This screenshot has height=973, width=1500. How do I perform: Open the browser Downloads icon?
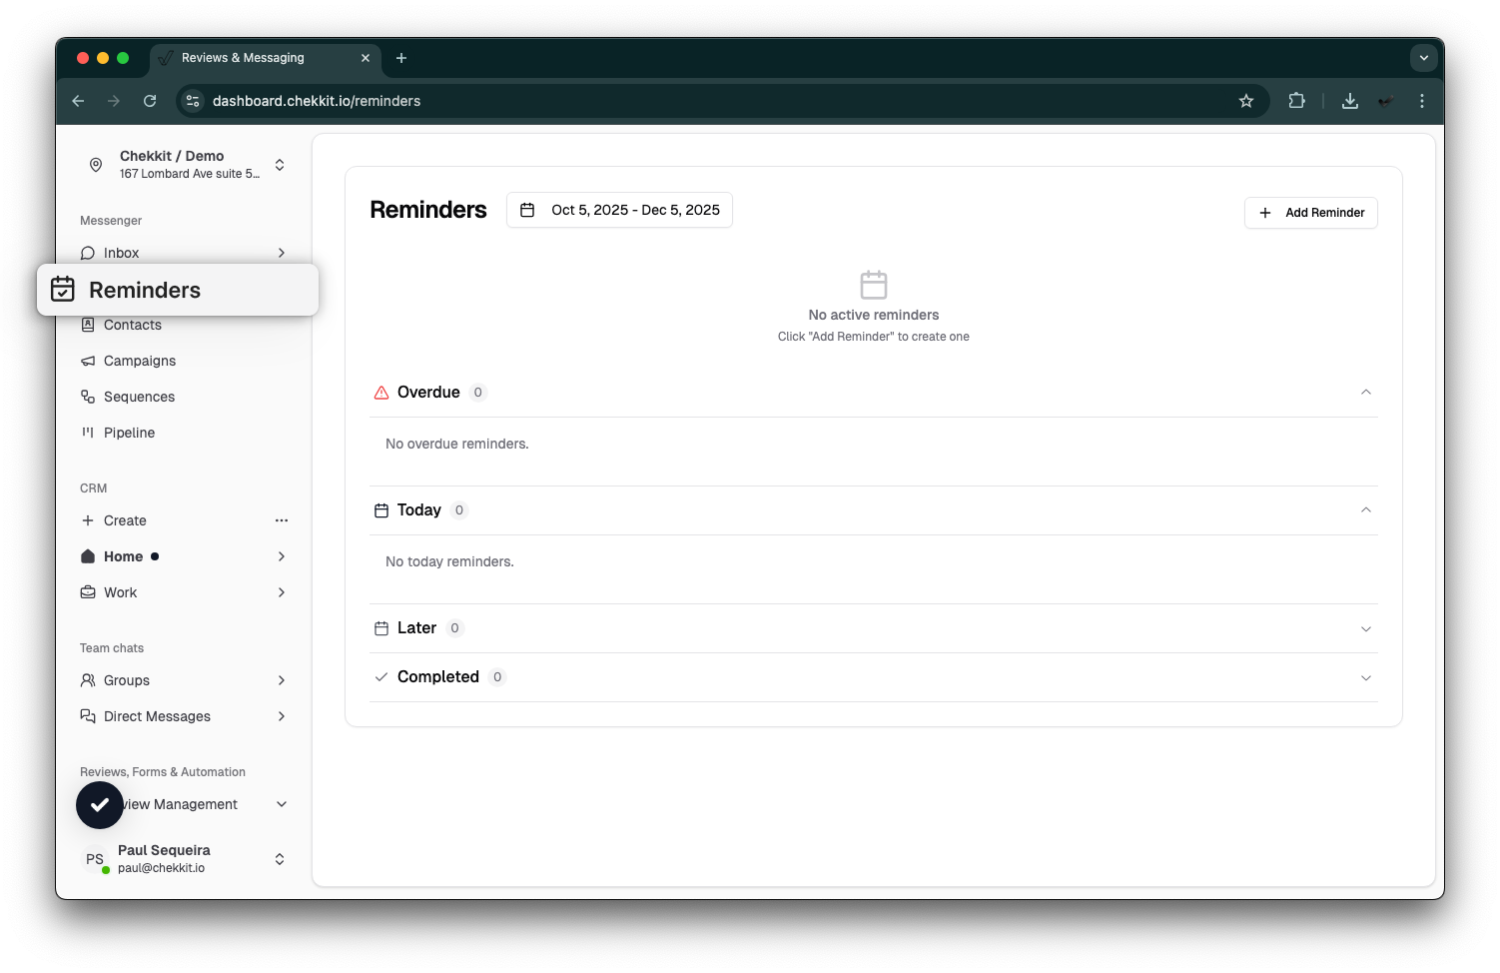click(1350, 101)
